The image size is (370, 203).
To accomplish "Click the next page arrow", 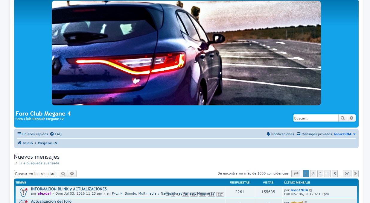I will pos(356,174).
